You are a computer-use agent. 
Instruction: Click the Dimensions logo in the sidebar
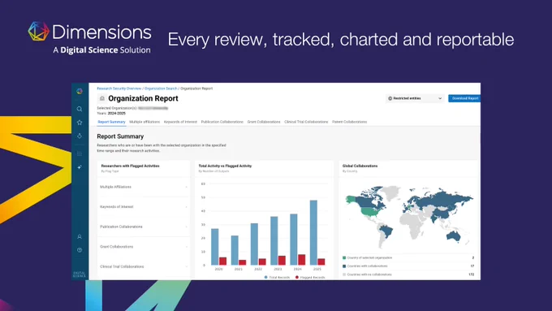[x=80, y=91]
